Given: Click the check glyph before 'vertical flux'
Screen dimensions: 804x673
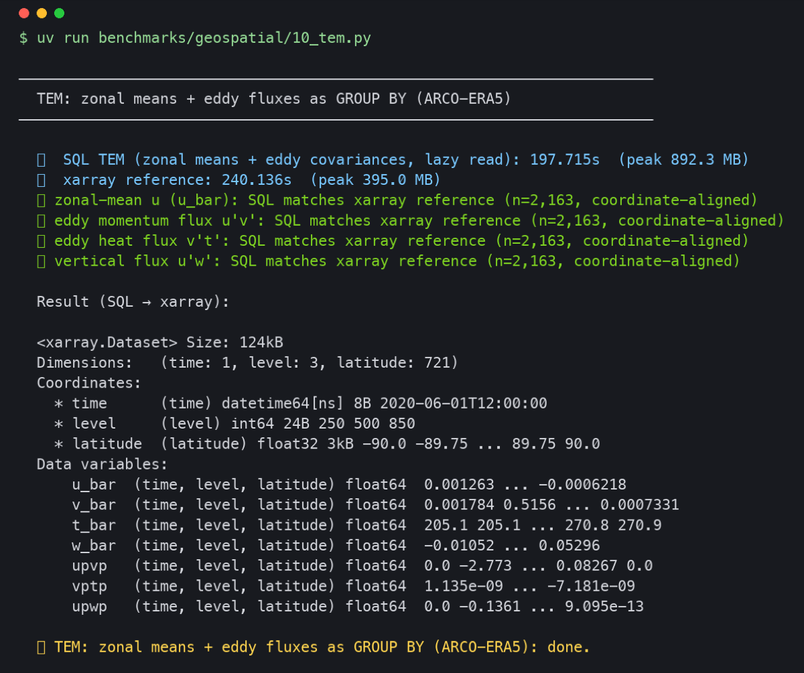Looking at the screenshot, I should coord(41,261).
